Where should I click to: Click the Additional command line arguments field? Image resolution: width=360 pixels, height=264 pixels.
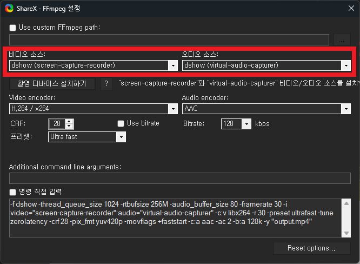tap(180, 179)
